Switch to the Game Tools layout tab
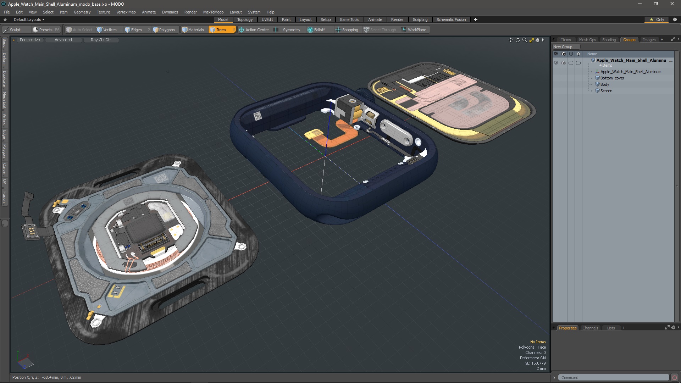The width and height of the screenshot is (681, 383). click(x=349, y=20)
